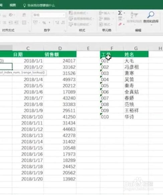Click the 姓名 header cell
This screenshot has width=163, height=195.
(x=136, y=54)
